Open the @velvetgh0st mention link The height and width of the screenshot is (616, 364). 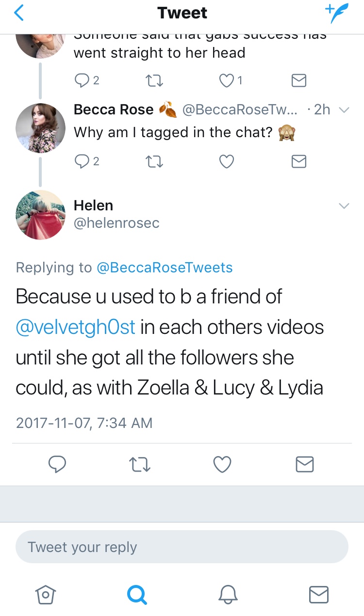[x=76, y=327]
